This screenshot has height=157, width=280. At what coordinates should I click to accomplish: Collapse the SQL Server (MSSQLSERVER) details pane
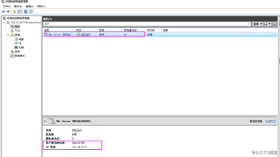coord(45,121)
